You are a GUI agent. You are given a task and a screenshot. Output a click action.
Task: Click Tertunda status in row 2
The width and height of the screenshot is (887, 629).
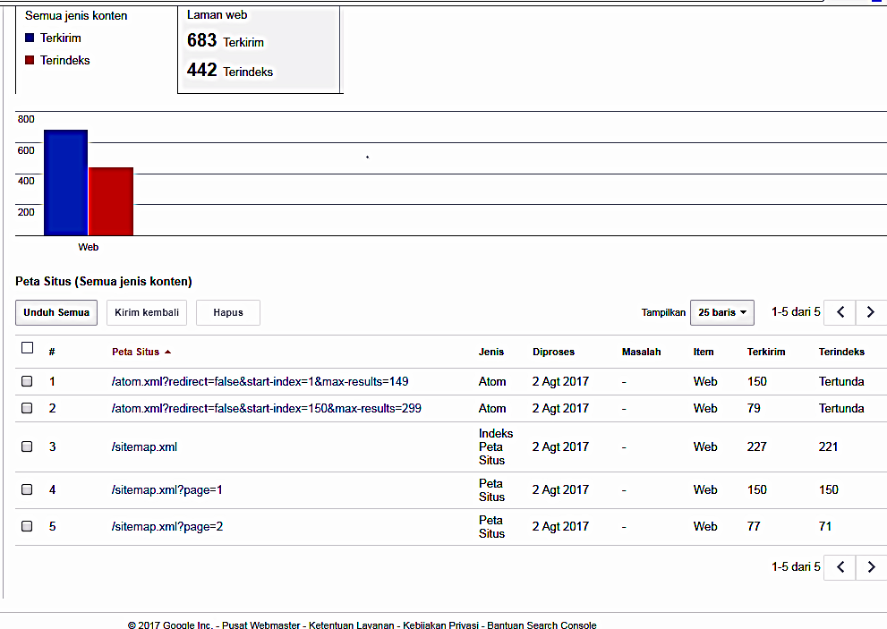coord(841,408)
